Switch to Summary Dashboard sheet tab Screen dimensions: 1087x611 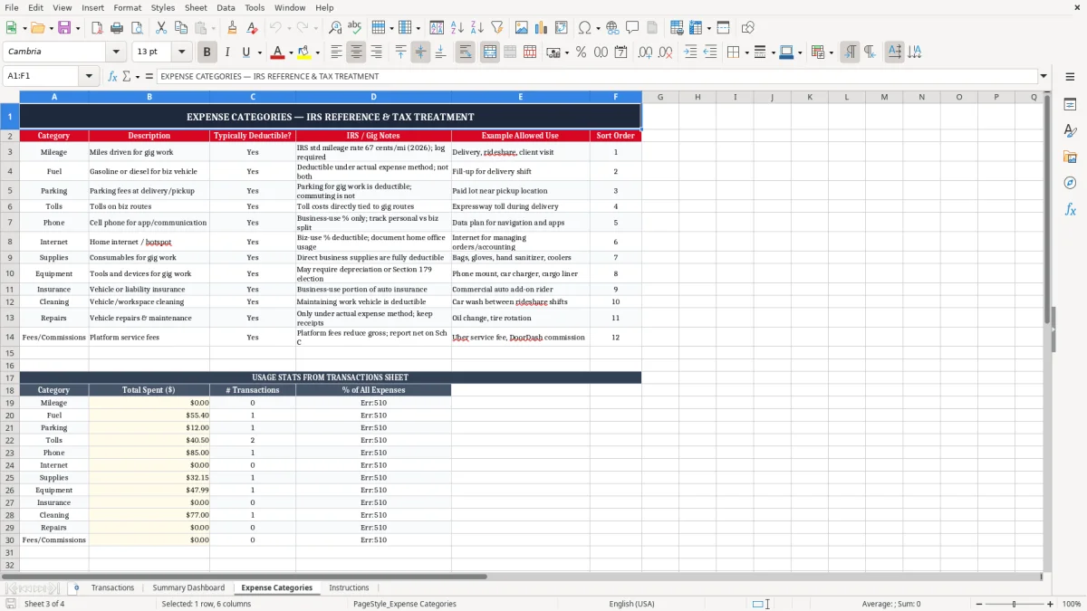click(x=188, y=587)
